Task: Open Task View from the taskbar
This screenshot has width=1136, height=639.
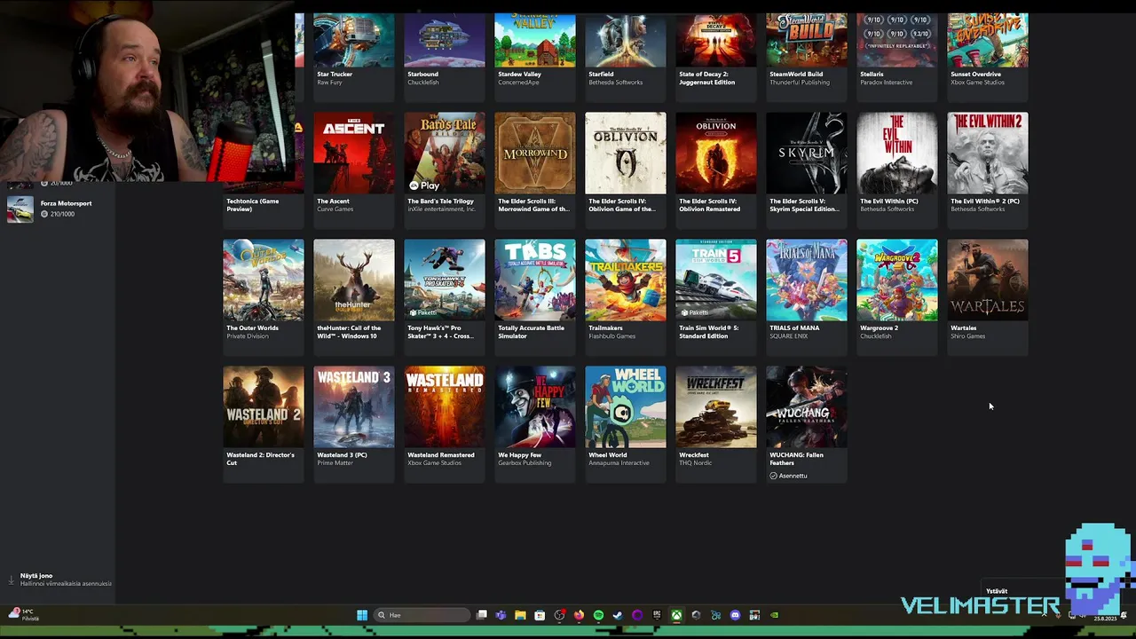Action: pyautogui.click(x=482, y=615)
